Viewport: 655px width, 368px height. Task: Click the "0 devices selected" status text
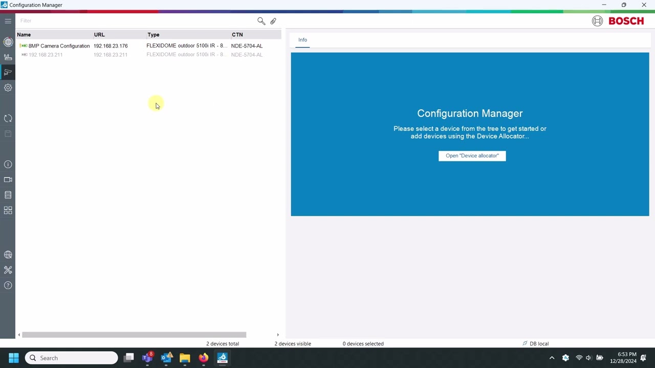point(363,343)
